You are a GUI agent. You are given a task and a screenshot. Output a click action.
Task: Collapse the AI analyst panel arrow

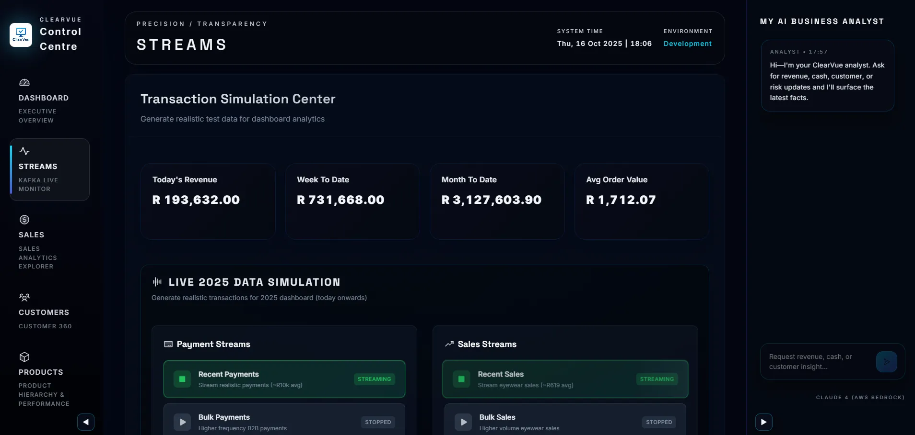point(764,422)
